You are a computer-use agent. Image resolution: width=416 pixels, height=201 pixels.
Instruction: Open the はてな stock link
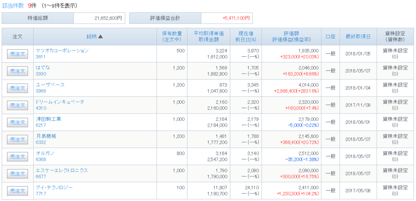point(43,68)
